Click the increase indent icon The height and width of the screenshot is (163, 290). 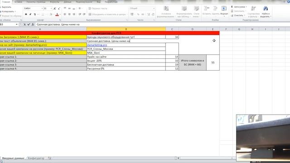(x=84, y=14)
